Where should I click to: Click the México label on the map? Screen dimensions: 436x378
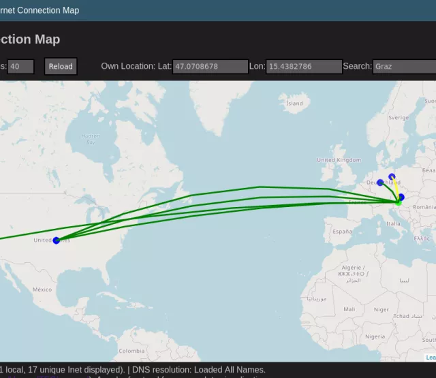42,289
